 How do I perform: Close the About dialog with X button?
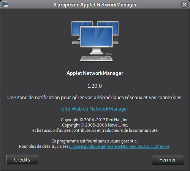[184, 5]
